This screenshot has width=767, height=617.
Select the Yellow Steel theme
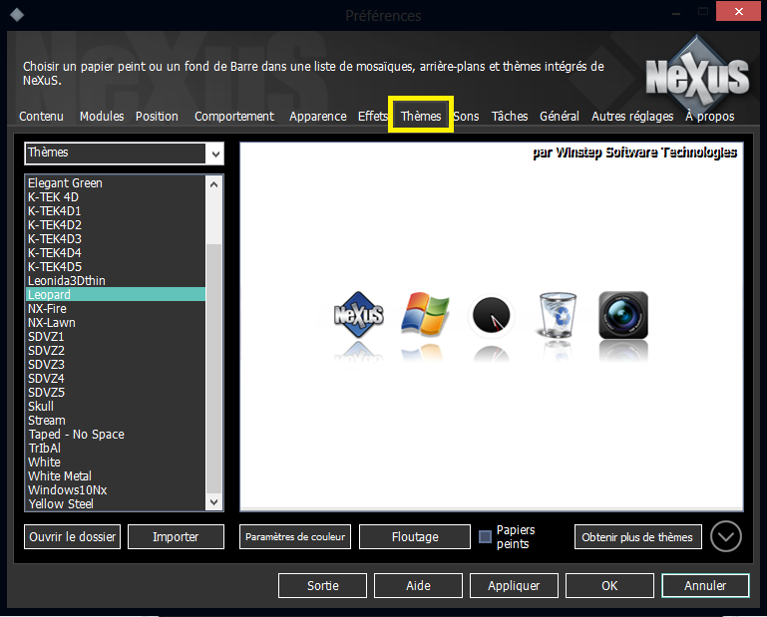point(116,503)
